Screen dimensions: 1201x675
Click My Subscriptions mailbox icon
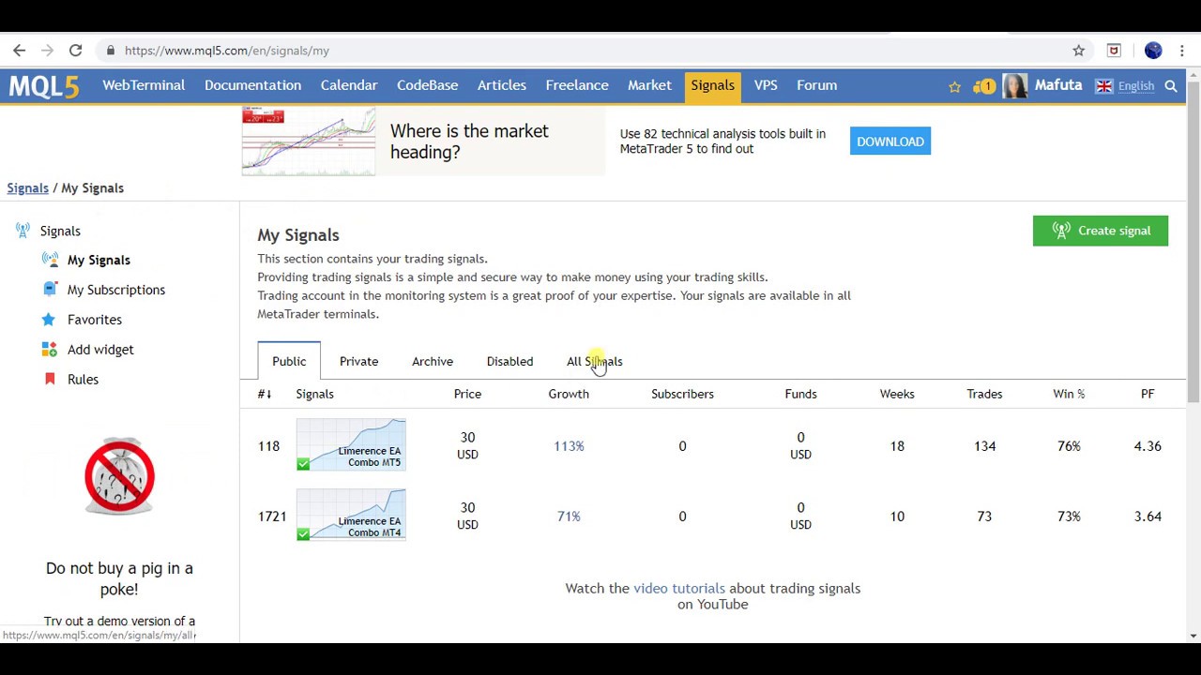[x=50, y=290]
